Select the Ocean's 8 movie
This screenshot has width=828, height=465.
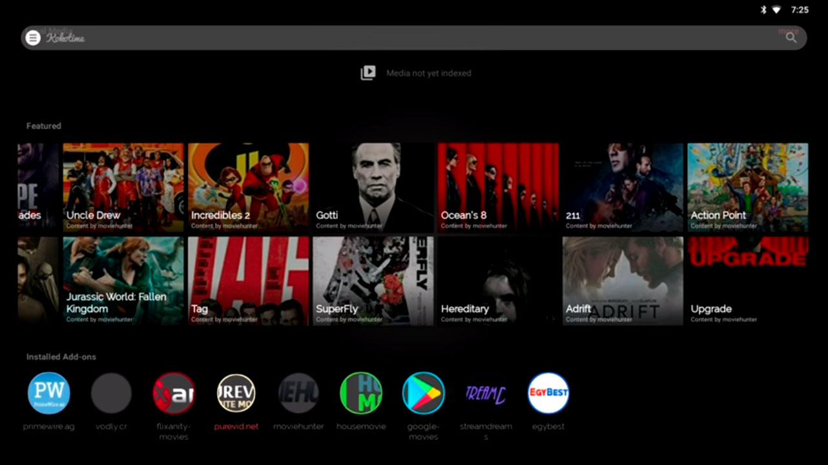pyautogui.click(x=499, y=187)
